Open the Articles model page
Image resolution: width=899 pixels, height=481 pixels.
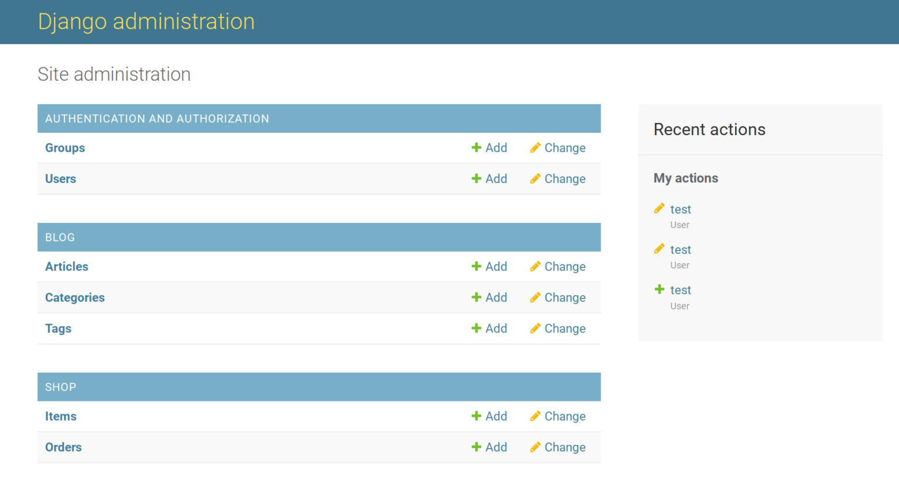tap(67, 267)
